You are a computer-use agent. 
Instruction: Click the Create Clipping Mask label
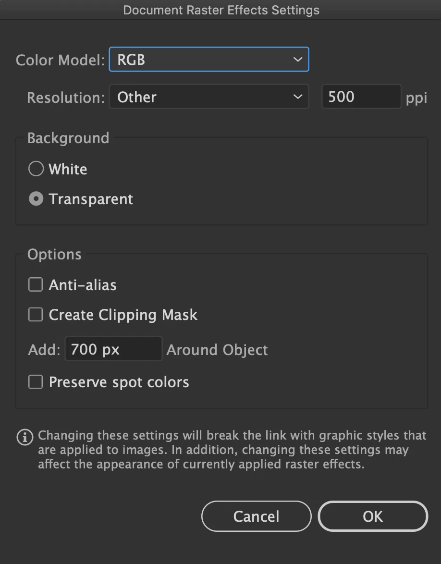point(123,315)
